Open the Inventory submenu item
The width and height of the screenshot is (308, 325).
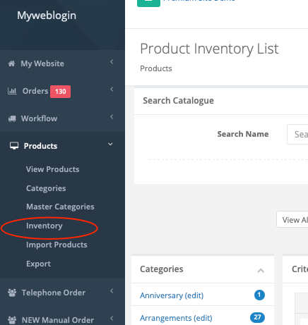pos(45,226)
